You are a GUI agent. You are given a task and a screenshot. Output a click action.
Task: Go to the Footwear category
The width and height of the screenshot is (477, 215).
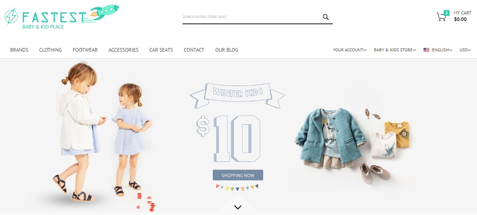(x=85, y=50)
